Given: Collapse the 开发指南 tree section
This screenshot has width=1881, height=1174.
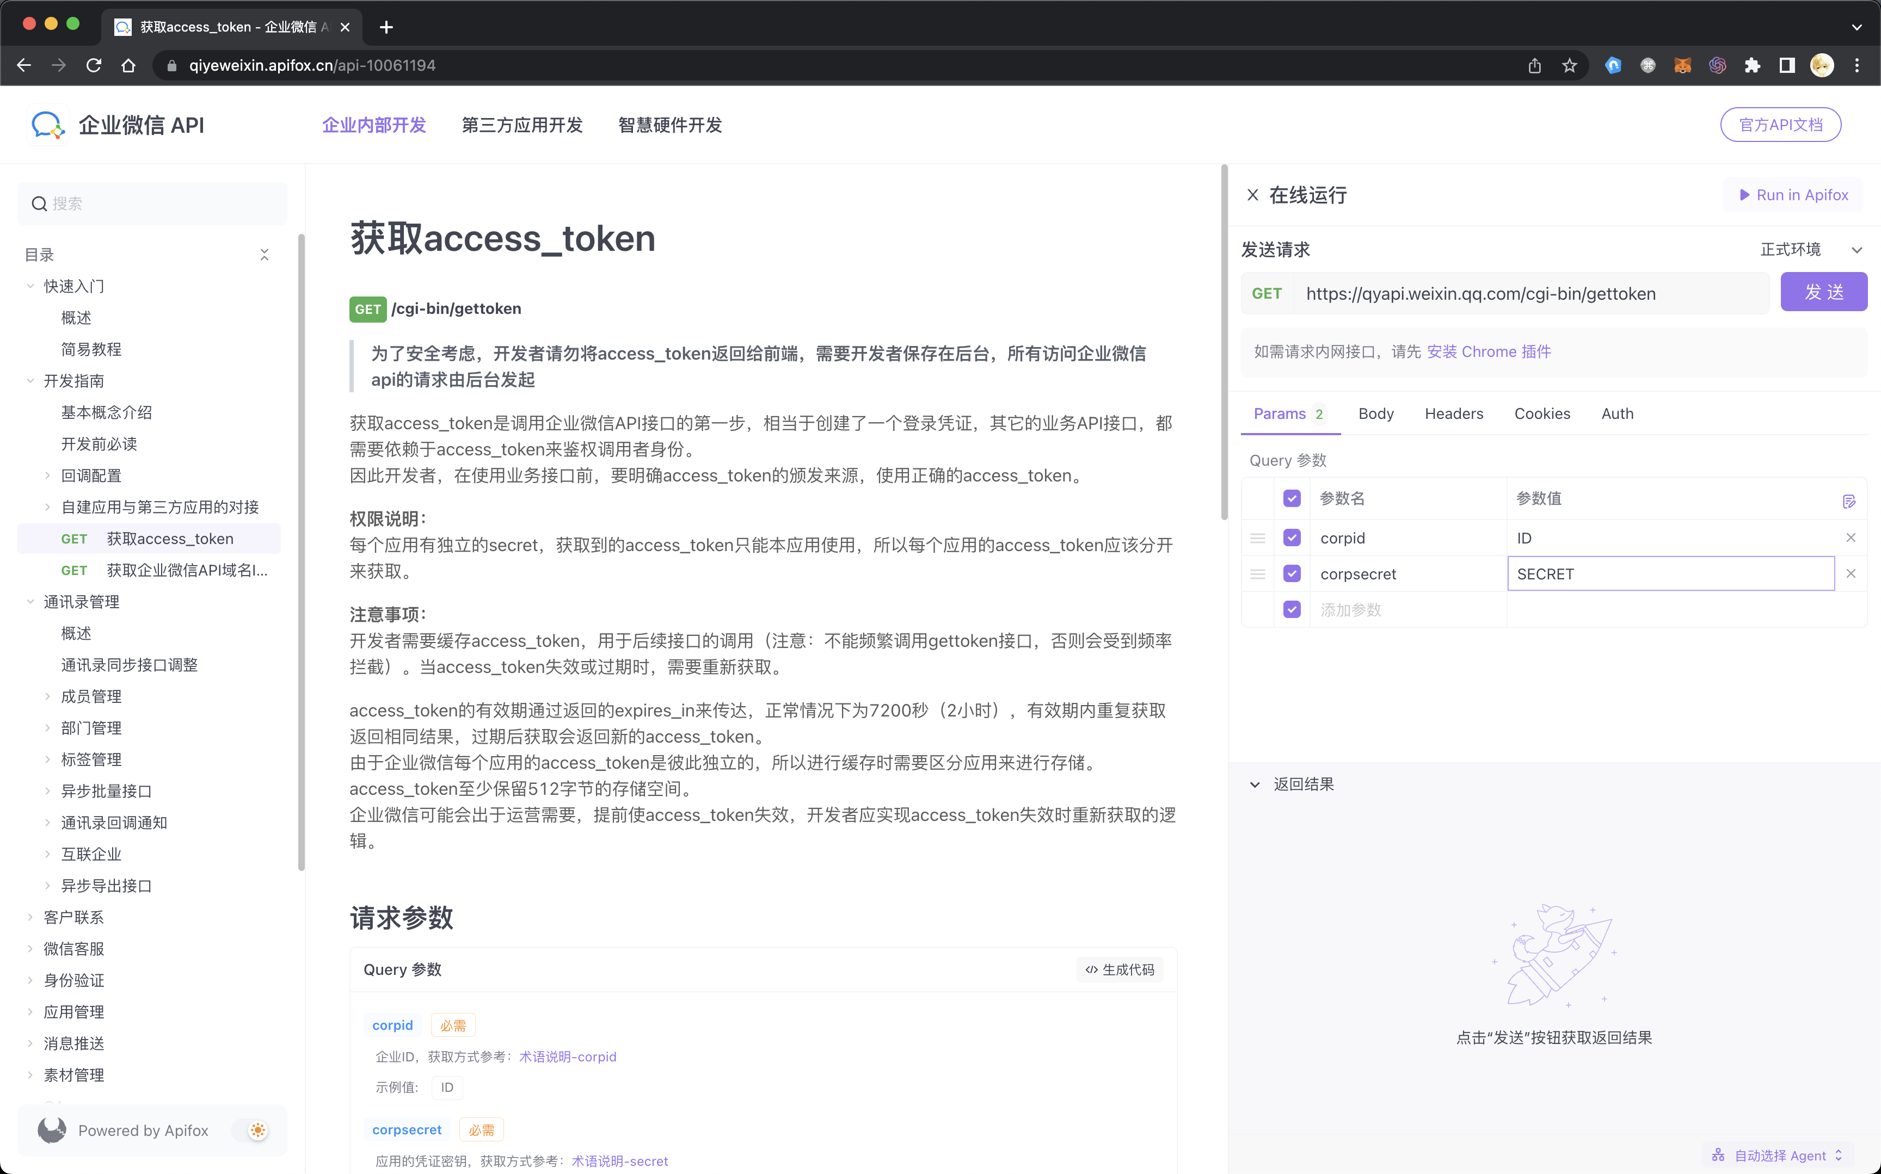Looking at the screenshot, I should coord(30,380).
